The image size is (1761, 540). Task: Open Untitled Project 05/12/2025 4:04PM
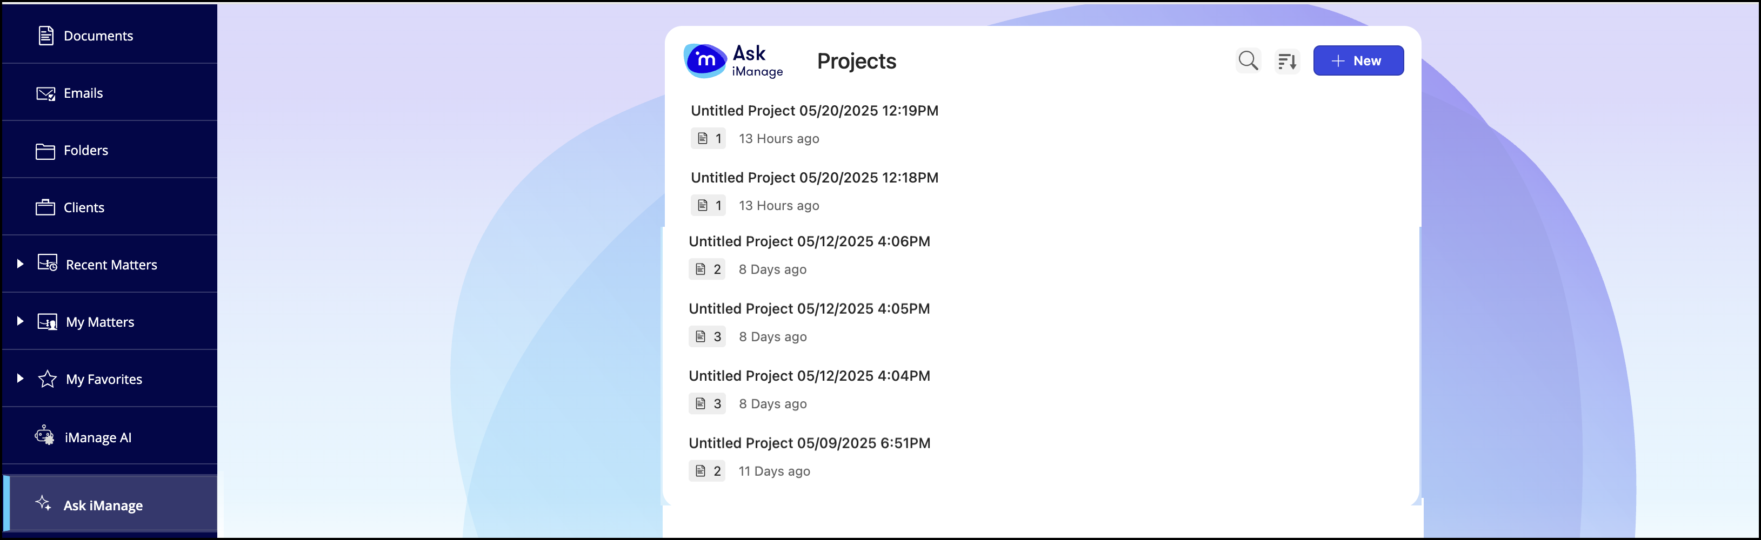point(809,376)
